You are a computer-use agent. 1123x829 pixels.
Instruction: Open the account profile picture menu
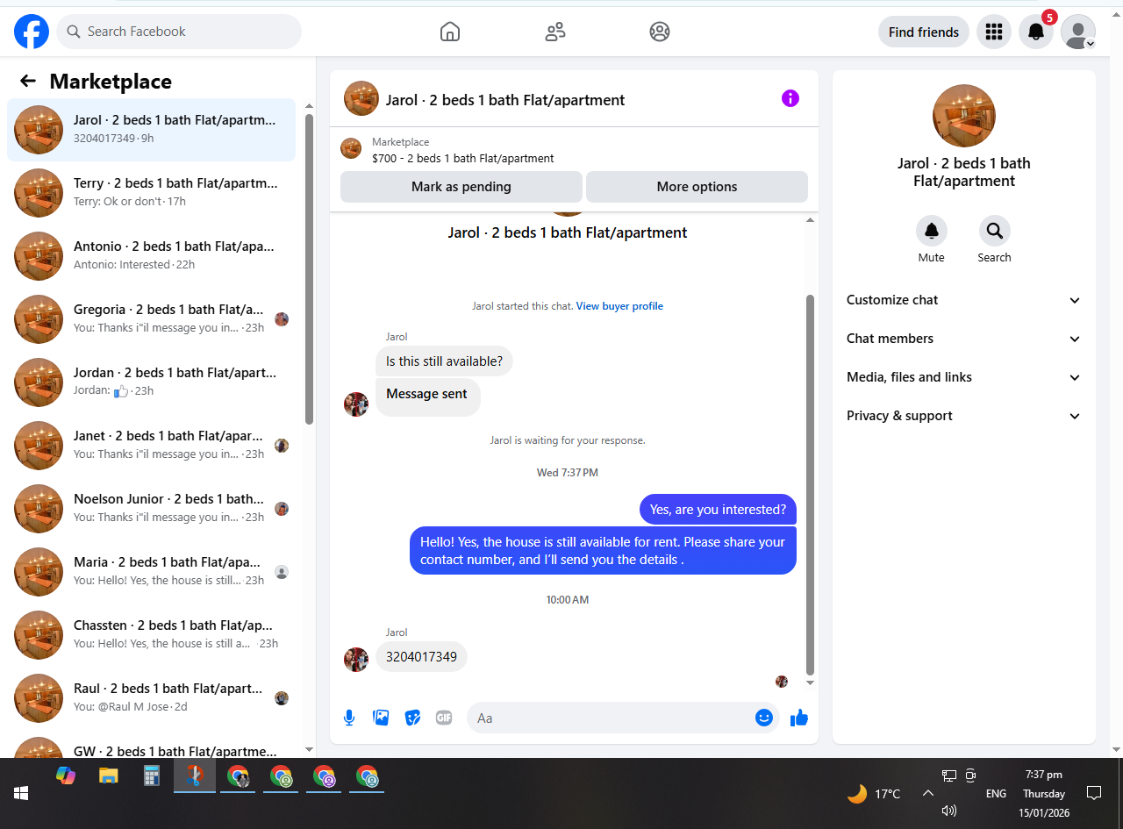coord(1078,32)
